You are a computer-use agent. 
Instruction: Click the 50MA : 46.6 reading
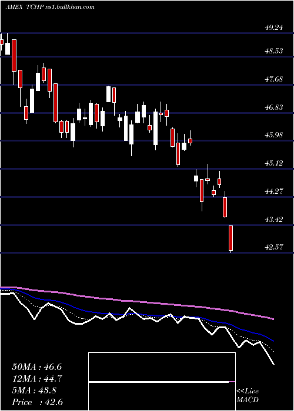[x=36, y=367]
